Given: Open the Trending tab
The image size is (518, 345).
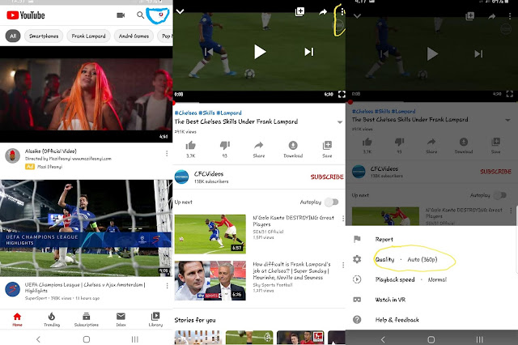Looking at the screenshot, I should click(x=52, y=320).
